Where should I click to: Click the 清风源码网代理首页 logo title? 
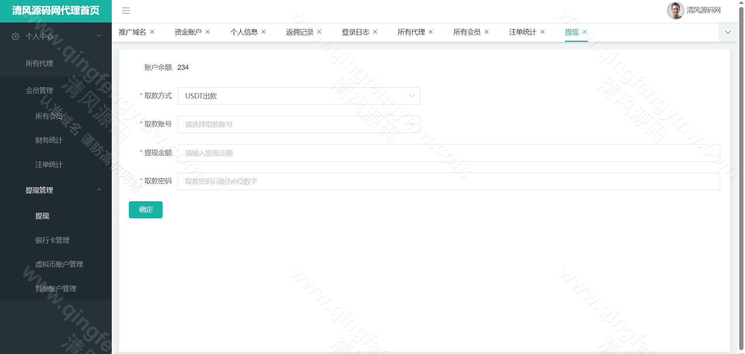click(56, 10)
